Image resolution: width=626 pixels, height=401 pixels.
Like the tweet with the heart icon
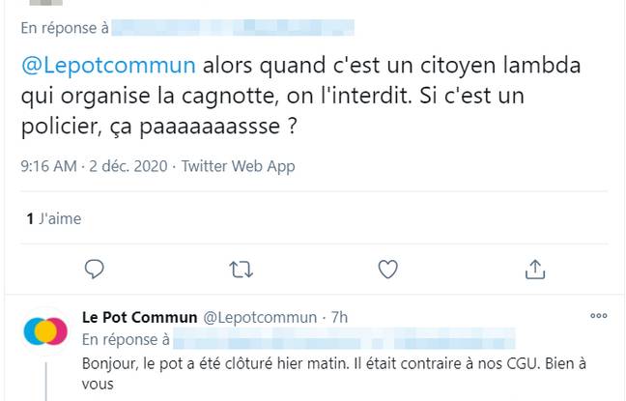point(387,268)
